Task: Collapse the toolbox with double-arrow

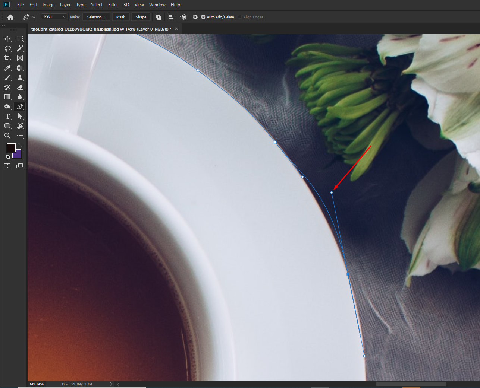Action: [4, 26]
